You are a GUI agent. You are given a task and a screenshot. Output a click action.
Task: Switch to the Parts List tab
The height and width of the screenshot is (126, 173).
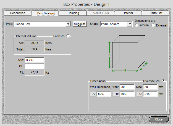tap(156, 13)
